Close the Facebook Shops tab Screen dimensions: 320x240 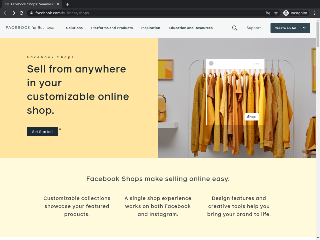coord(58,4)
